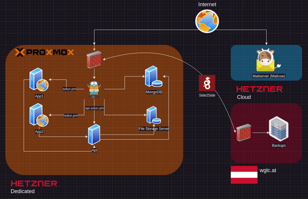The image size is (308, 199).
Task: Select the App2 web server icon
Action: [39, 115]
